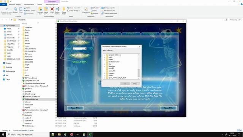The image size is (243, 137).
Task: Select EN-Complete-Edition-Manual.pdf file
Action: point(35,86)
